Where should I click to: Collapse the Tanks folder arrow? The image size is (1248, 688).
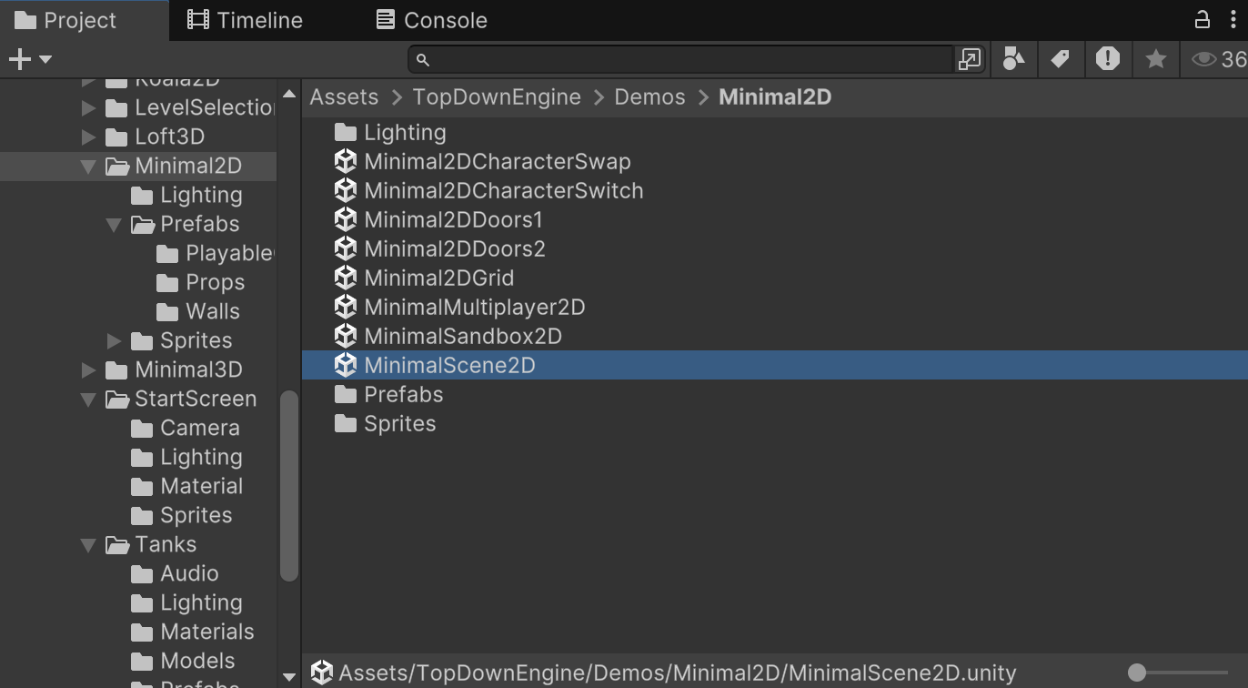pyautogui.click(x=88, y=544)
